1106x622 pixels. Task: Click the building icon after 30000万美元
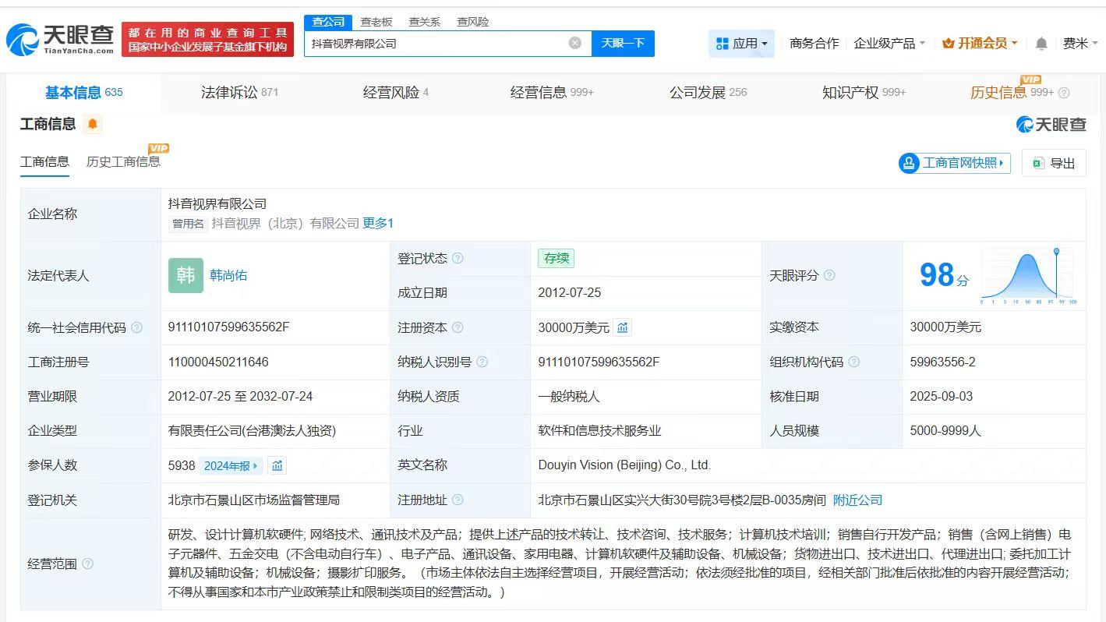click(622, 327)
